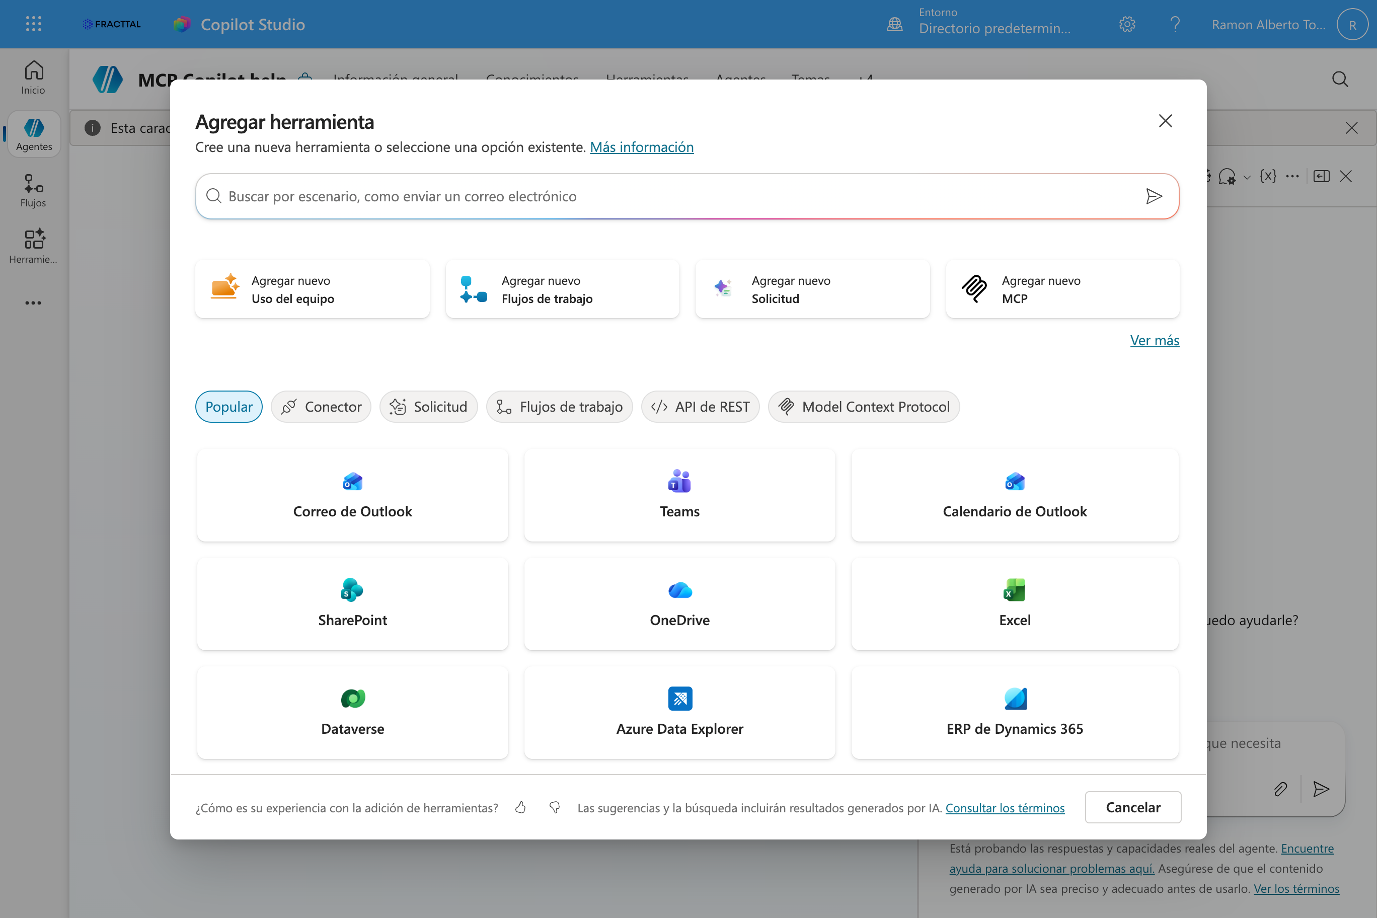Submit the tool search with arrow icon
1377x918 pixels.
pos(1154,196)
